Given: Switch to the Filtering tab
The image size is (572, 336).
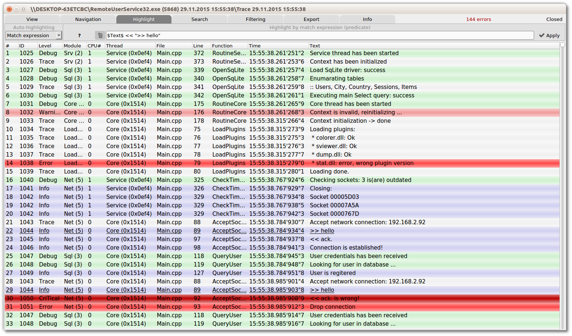Looking at the screenshot, I should (255, 19).
